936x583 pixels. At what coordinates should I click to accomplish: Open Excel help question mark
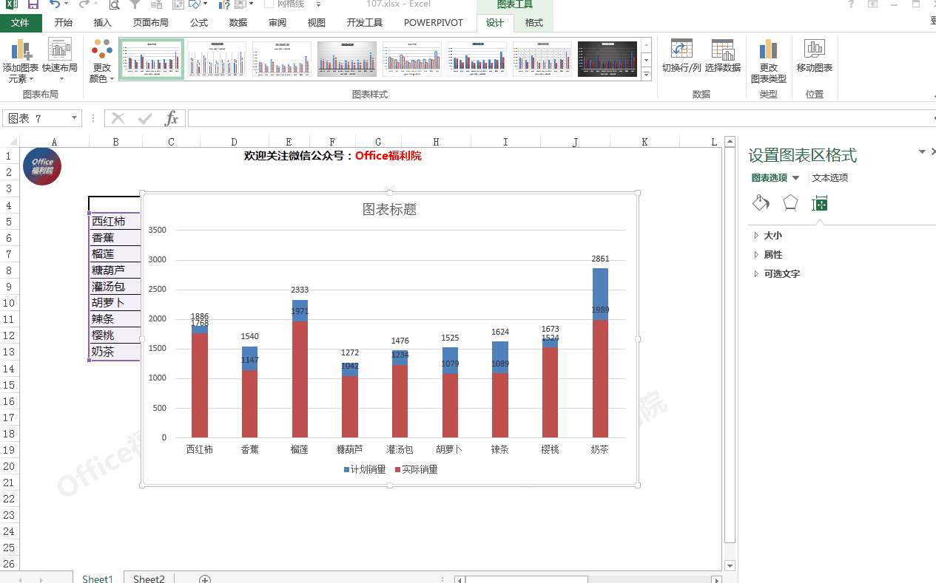coord(851,4)
